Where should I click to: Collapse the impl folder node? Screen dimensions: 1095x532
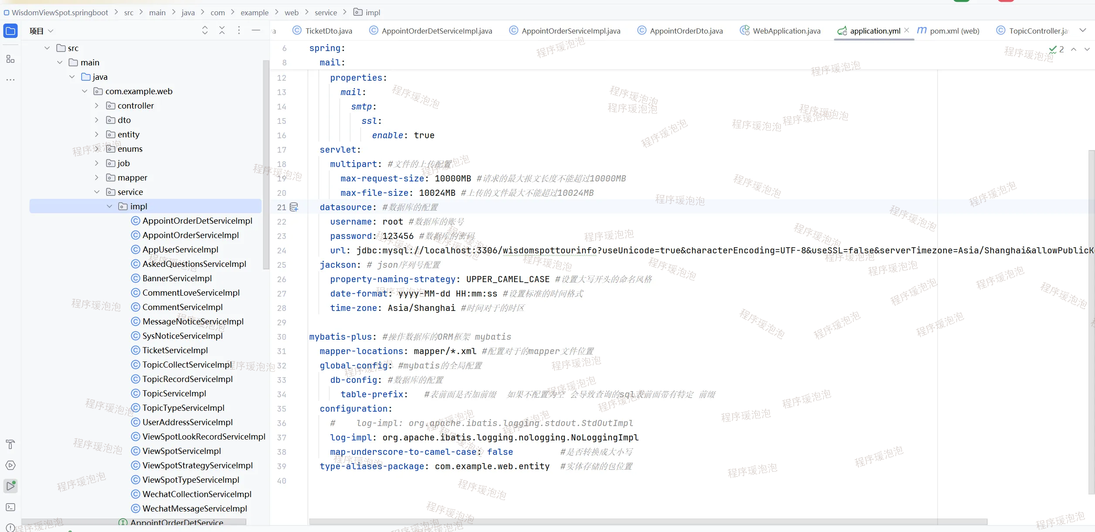[x=109, y=206]
